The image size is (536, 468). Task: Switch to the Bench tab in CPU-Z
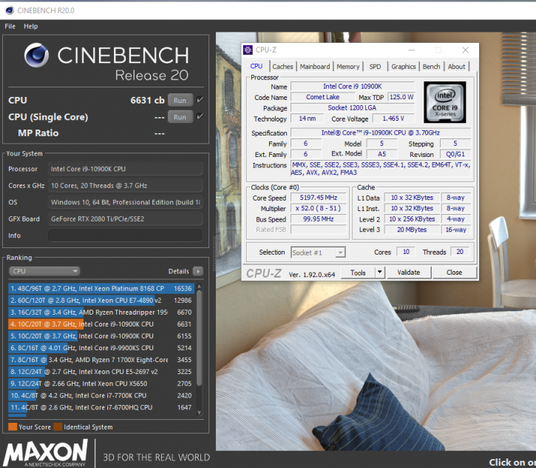431,67
